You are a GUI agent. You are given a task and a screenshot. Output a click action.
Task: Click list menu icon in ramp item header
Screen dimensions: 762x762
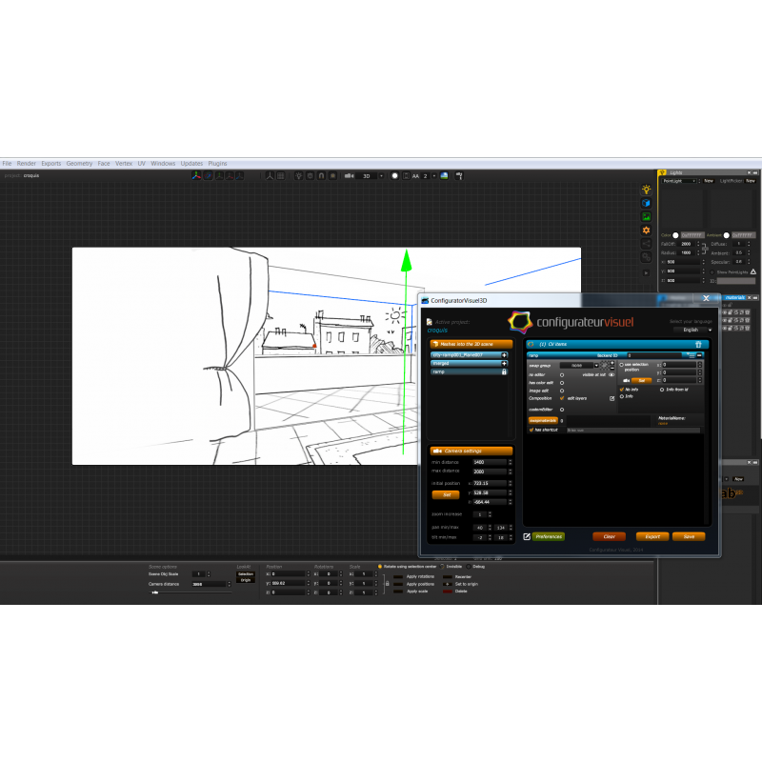point(692,355)
